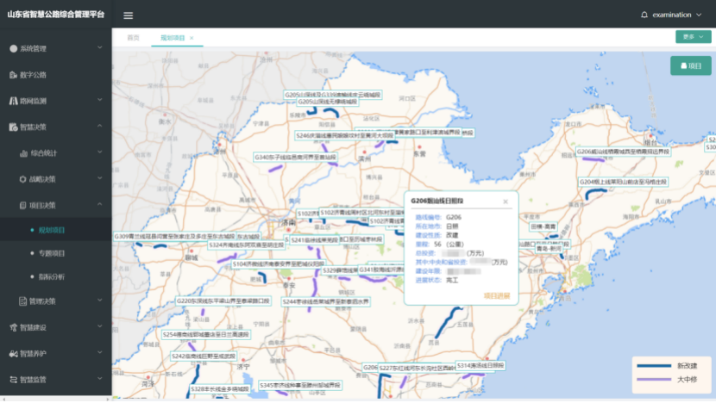Click the S324 project label on map
This screenshot has width=716, height=403.
246,245
